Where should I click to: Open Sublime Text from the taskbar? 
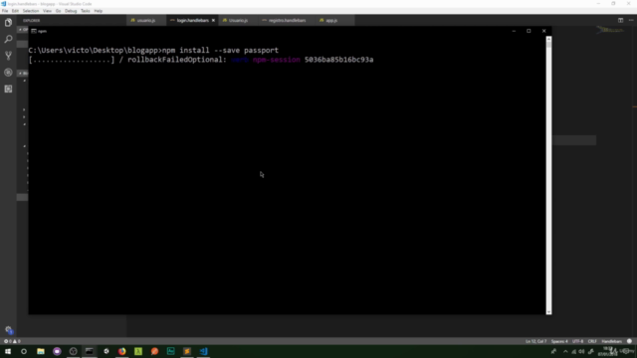pyautogui.click(x=187, y=351)
